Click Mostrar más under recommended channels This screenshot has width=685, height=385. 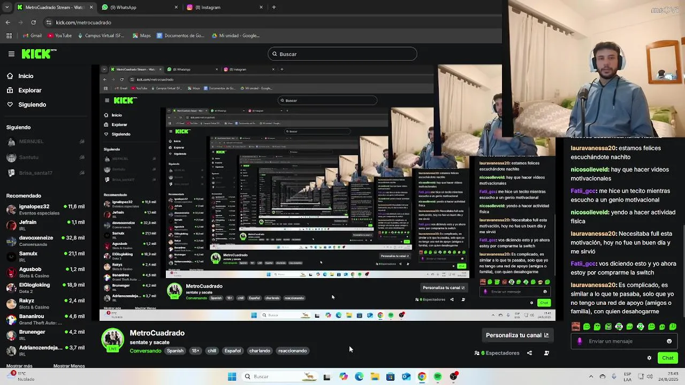pyautogui.click(x=19, y=366)
